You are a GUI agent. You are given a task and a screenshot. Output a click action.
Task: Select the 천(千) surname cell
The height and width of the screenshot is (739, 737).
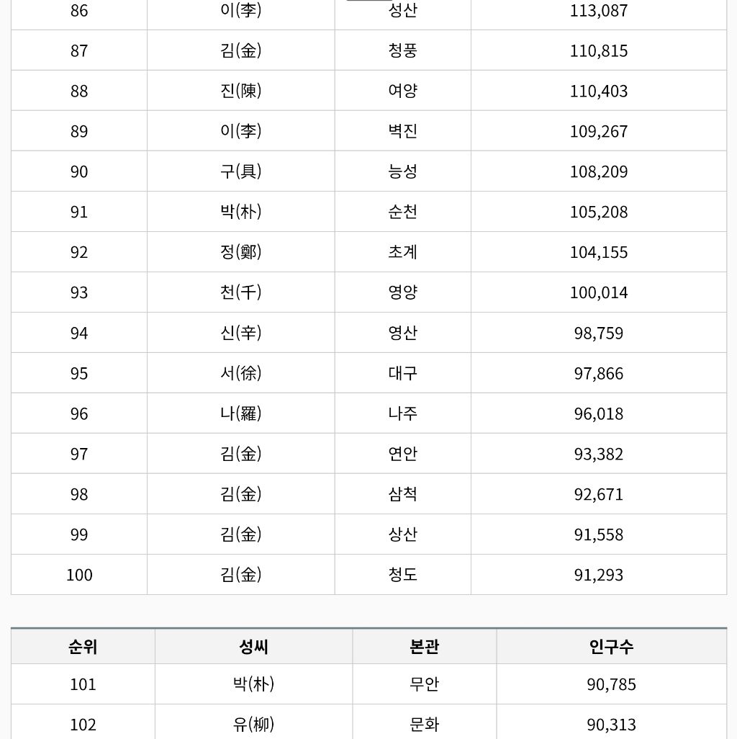[x=240, y=292]
